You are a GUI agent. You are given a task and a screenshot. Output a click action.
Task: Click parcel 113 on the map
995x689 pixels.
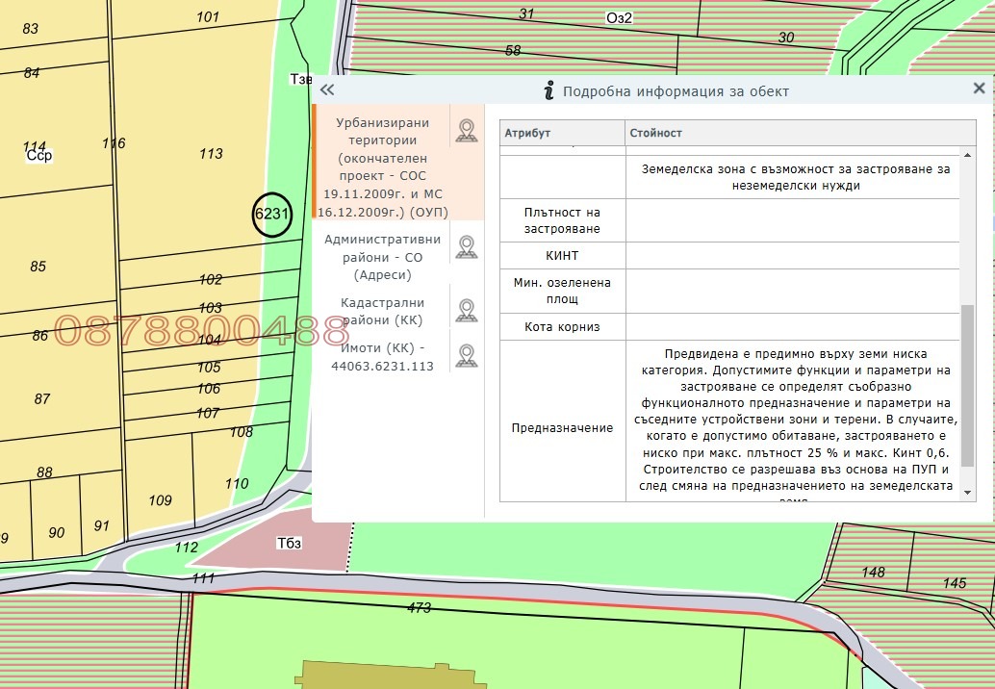tap(211, 154)
